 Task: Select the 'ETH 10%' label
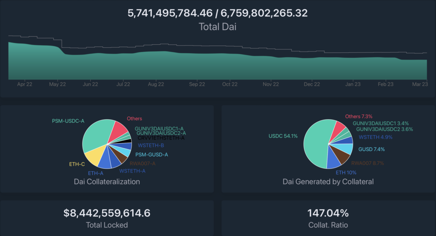tap(346, 173)
